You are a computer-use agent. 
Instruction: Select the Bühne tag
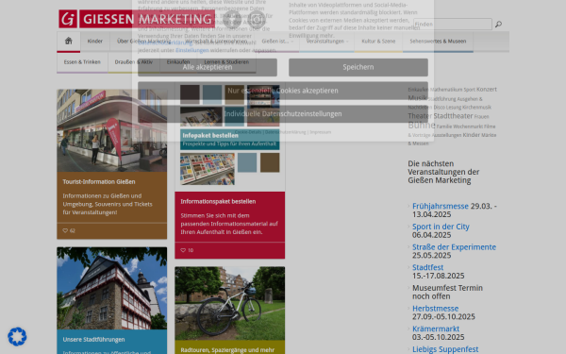point(422,125)
